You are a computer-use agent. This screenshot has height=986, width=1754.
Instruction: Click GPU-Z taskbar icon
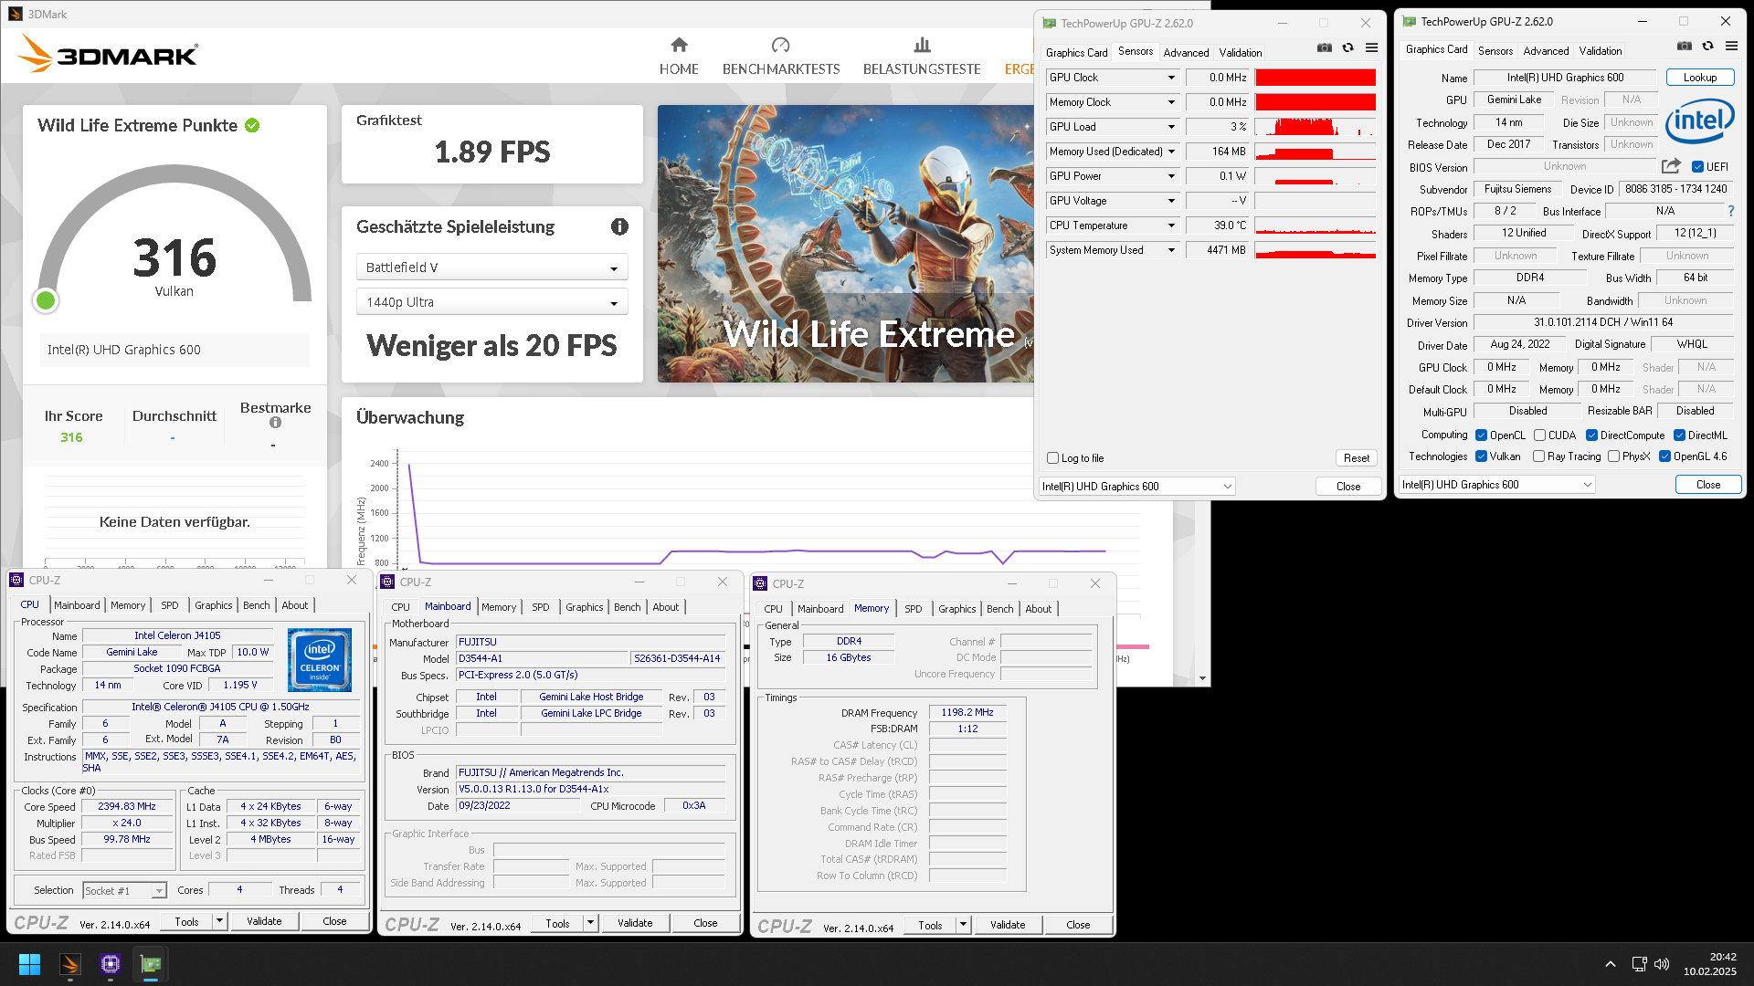pyautogui.click(x=151, y=964)
